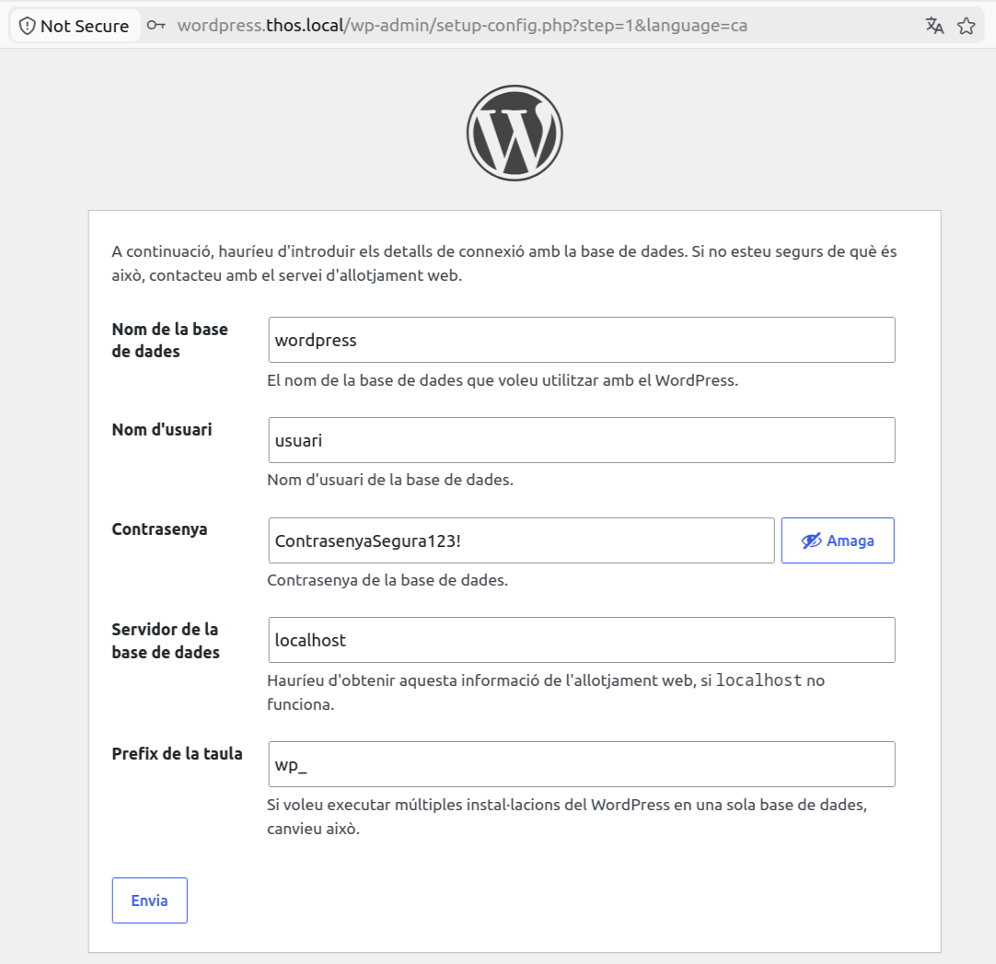
Task: Click the password key icon in the address bar
Action: [156, 26]
